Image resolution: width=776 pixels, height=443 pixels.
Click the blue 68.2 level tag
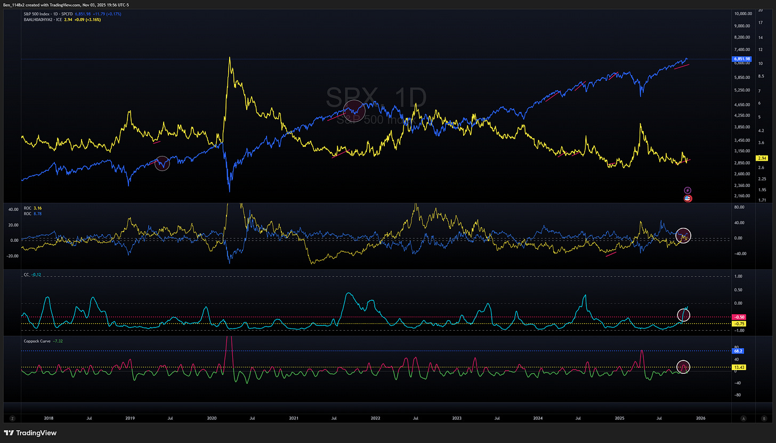point(738,351)
